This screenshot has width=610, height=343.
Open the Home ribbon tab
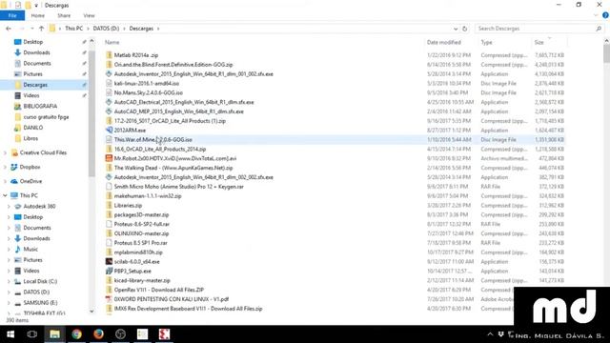(x=38, y=15)
